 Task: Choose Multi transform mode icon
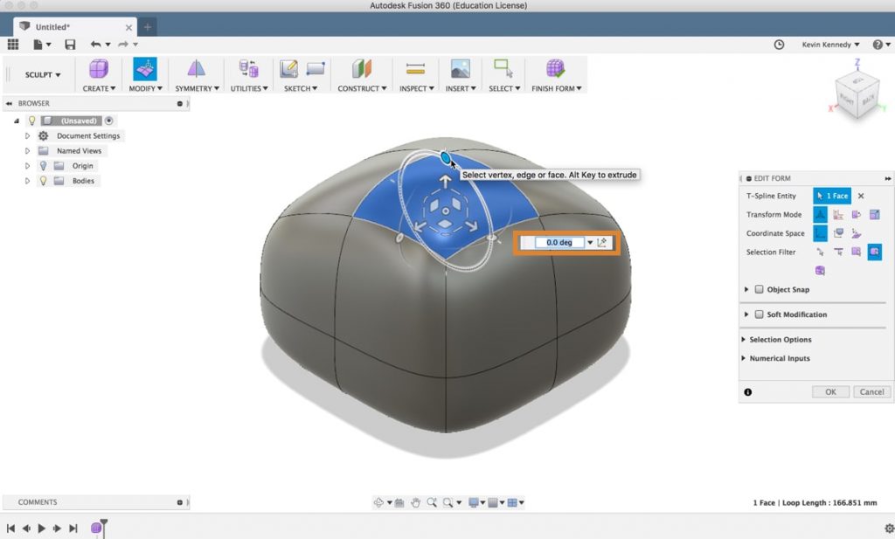point(820,214)
